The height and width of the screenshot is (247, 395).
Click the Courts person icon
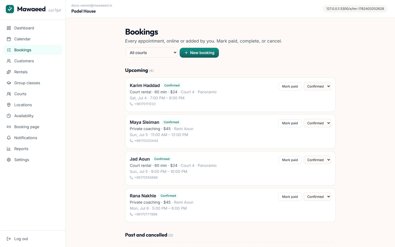click(9, 94)
